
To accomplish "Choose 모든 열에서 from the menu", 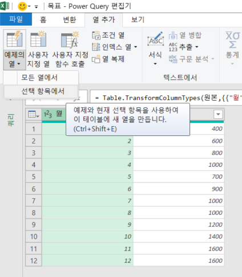I will point(41,78).
